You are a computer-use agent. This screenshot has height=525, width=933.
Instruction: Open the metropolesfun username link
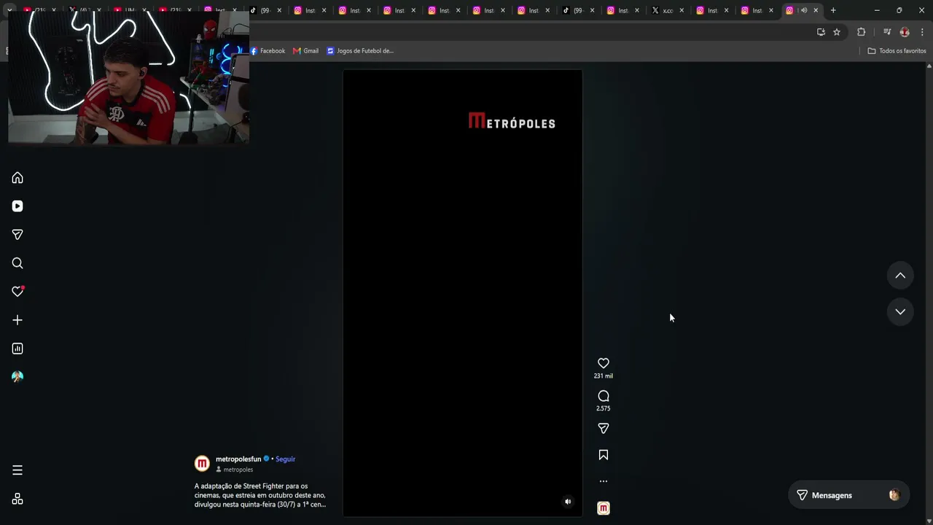pos(238,459)
